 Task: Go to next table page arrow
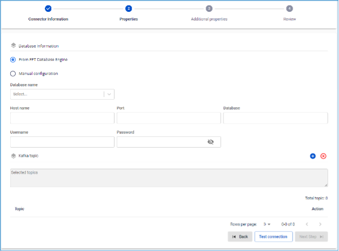coord(320,224)
